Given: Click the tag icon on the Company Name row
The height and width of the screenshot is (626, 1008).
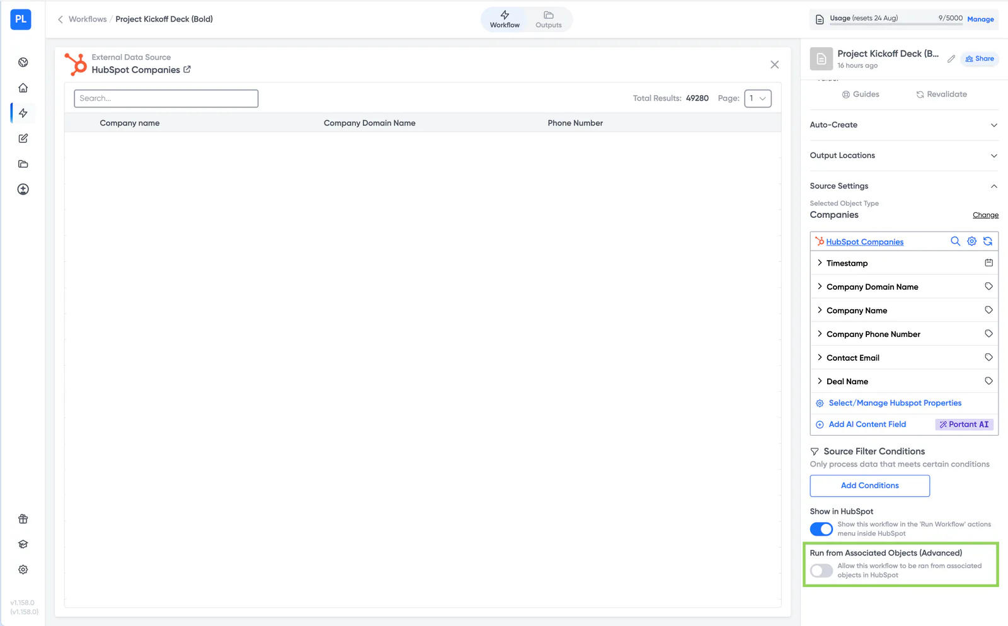Looking at the screenshot, I should tap(989, 310).
